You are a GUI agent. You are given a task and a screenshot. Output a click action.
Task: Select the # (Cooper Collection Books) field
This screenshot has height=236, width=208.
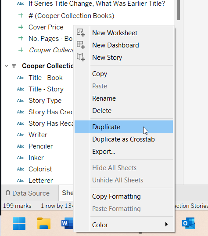[72, 16]
